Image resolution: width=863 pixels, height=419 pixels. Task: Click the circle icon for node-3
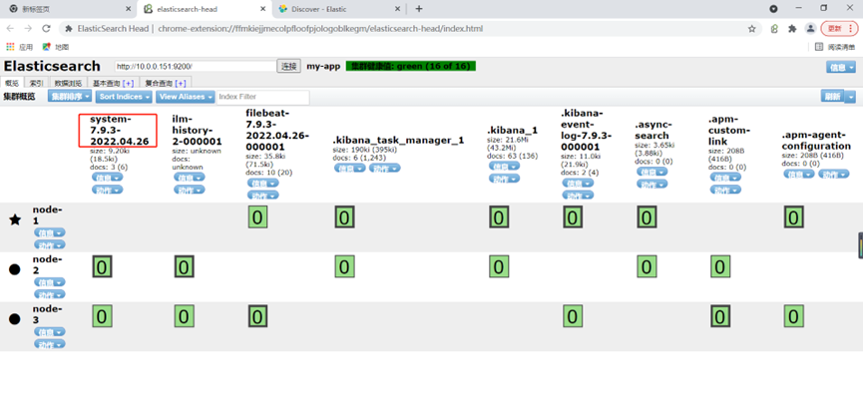point(15,319)
